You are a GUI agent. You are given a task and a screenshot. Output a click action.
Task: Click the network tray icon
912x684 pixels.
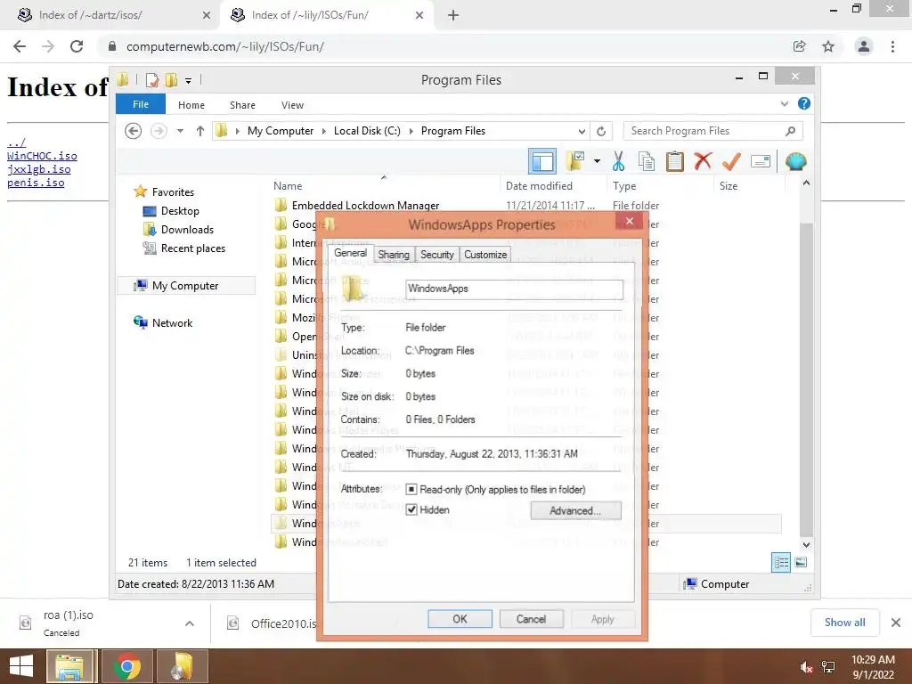[x=828, y=667]
